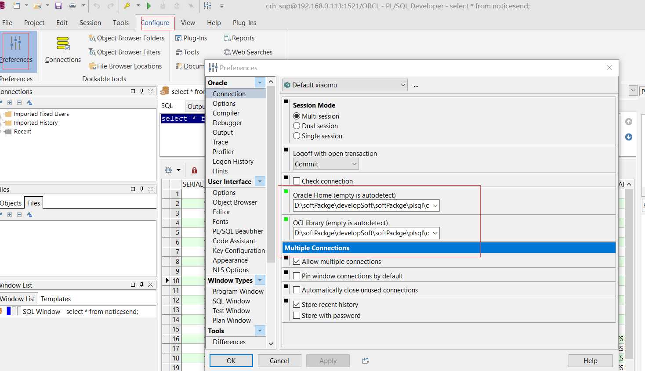
Task: Select the Imported Fixed Users folder
Action: click(41, 114)
